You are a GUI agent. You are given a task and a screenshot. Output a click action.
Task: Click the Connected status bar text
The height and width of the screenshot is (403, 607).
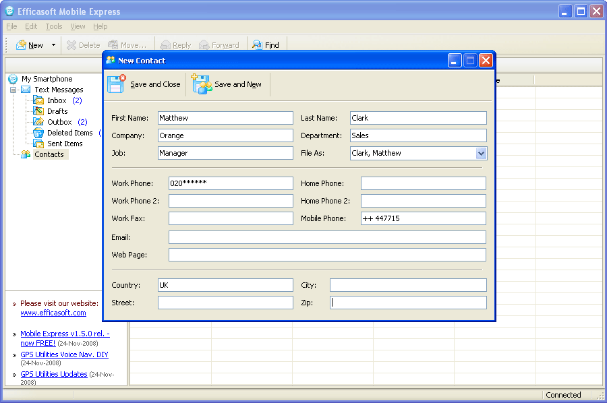pos(563,395)
